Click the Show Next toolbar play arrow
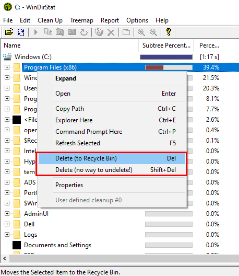Screen dimensions: 239x276 tap(36, 32)
